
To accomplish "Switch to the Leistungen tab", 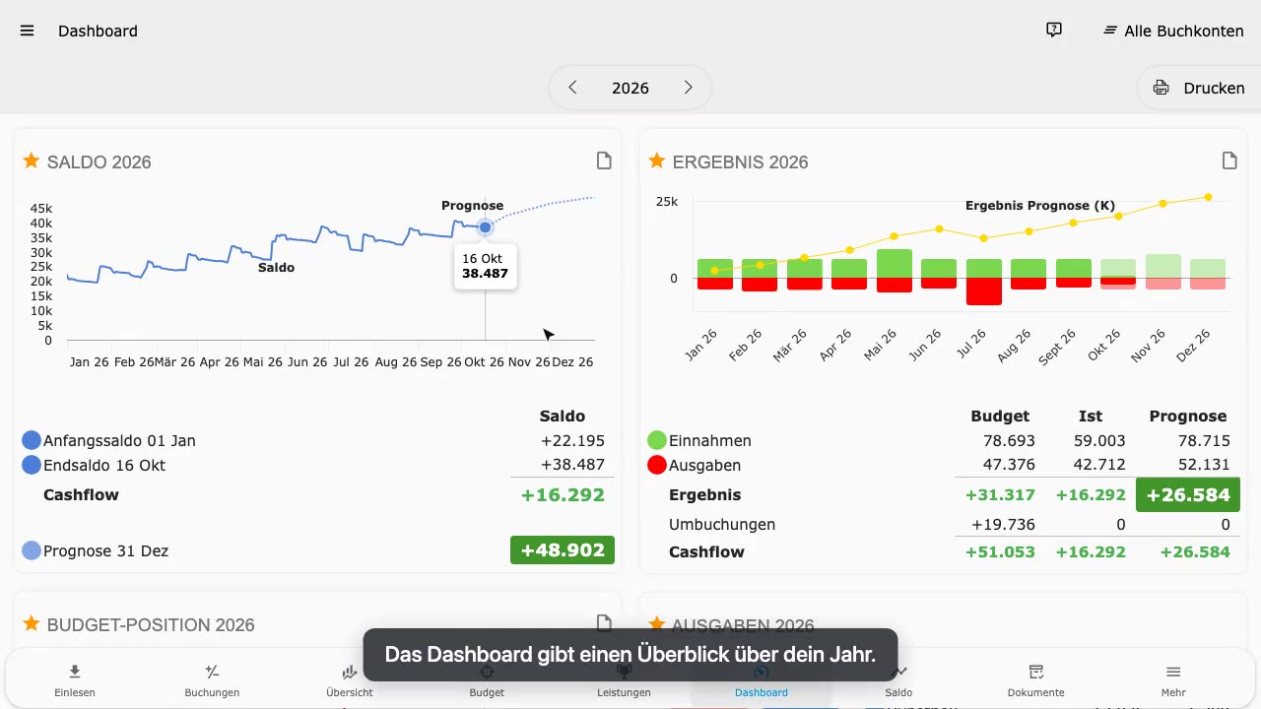I will (624, 678).
